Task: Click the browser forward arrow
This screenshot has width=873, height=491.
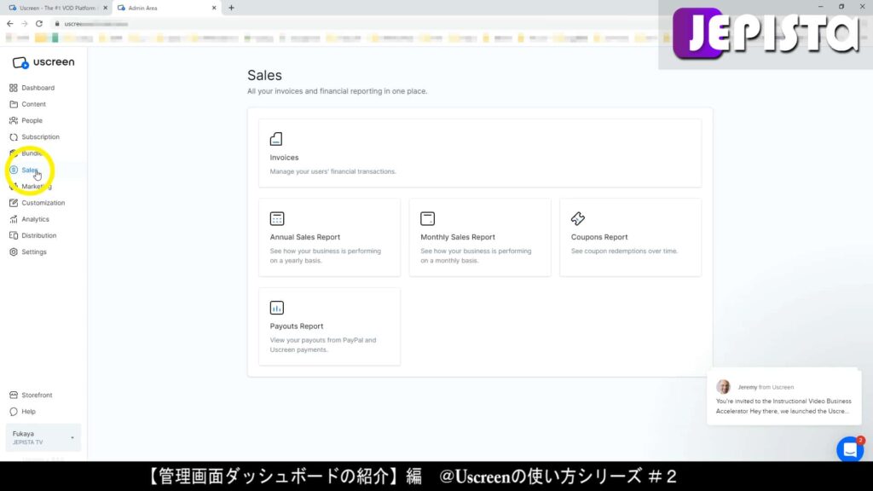Action: [25, 23]
